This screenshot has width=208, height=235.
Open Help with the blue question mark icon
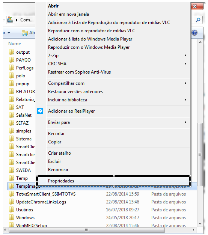tap(194, 33)
